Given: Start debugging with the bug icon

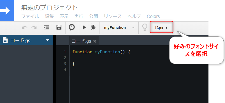Looking at the screenshot, I should [93, 28].
